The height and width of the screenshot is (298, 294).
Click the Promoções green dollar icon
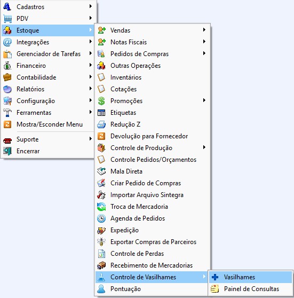click(x=101, y=101)
